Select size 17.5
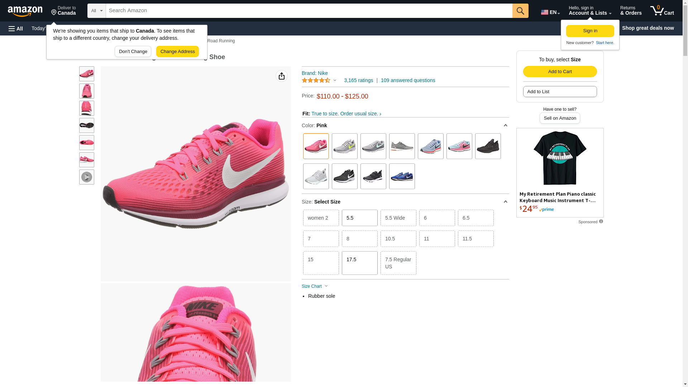 359,263
